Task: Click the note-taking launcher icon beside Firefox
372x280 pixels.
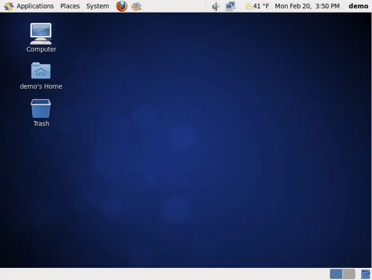Action: [136, 7]
